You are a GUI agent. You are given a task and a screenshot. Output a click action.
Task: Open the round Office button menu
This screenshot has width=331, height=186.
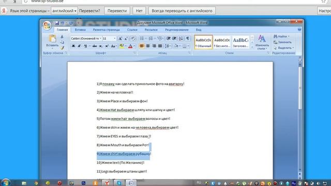click(47, 25)
